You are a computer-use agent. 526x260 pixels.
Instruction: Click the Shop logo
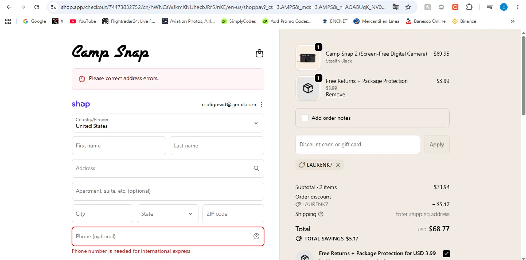click(x=81, y=104)
